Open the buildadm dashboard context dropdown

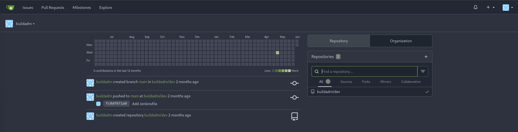(25, 24)
